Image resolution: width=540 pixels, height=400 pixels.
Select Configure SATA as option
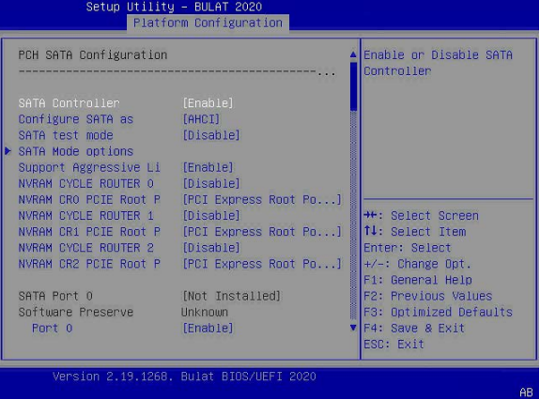(x=76, y=119)
